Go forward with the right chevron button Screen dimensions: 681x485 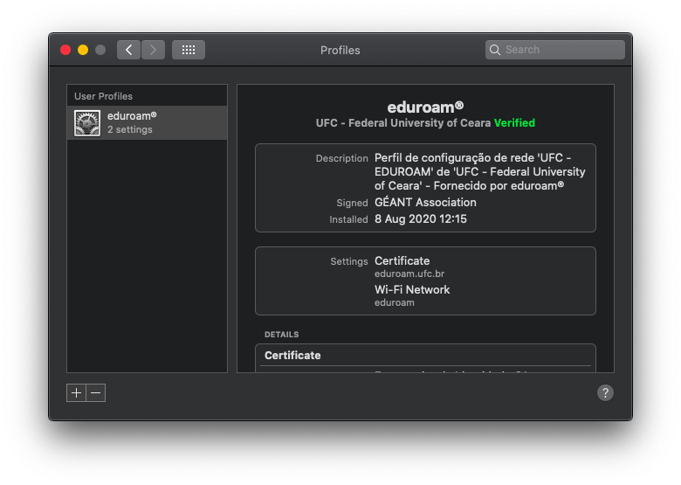153,50
